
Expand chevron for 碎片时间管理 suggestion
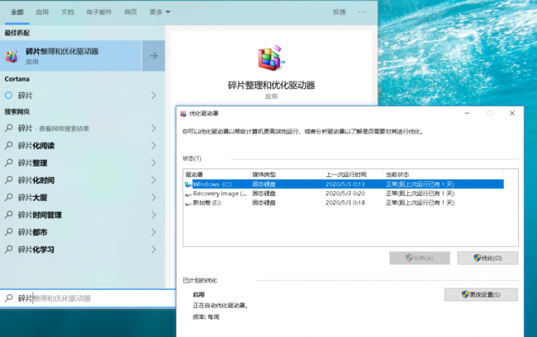click(x=154, y=215)
